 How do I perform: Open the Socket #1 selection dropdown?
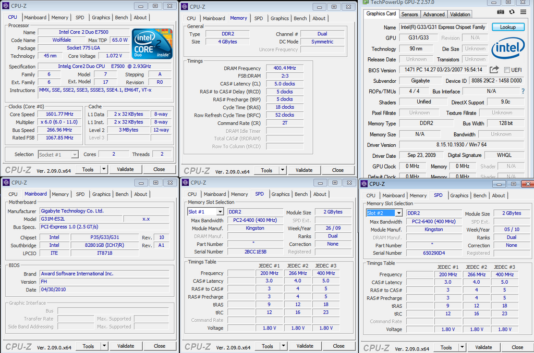point(75,155)
